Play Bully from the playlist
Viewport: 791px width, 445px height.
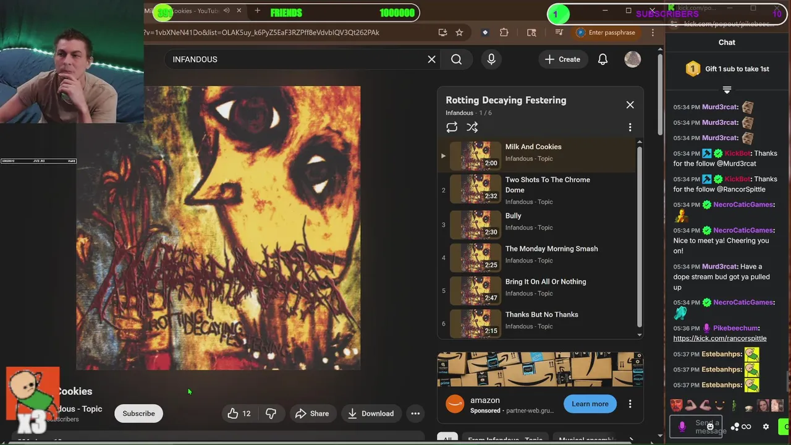pyautogui.click(x=536, y=225)
